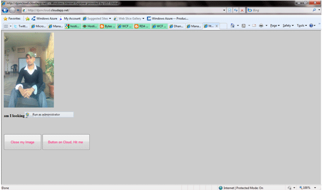Select the lowercase hosti... tab with colorful icon
Screen dimensions: 323x190
[73, 26]
